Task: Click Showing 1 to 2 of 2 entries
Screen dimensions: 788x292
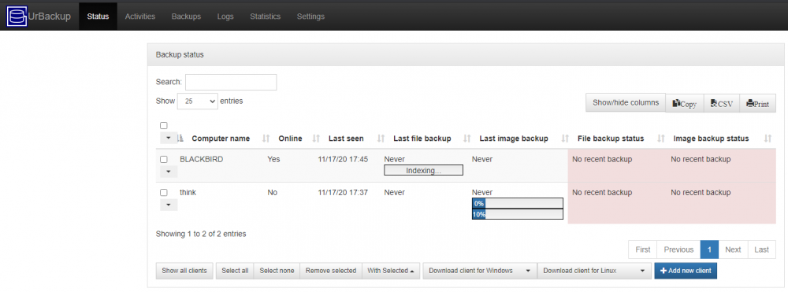Action: tap(201, 234)
